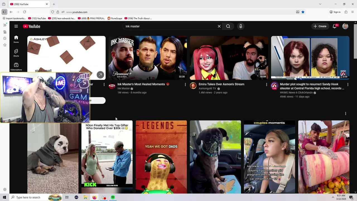This screenshot has width=357, height=201.
Task: Click the Firefox Sign in button
Action: [x=335, y=12]
